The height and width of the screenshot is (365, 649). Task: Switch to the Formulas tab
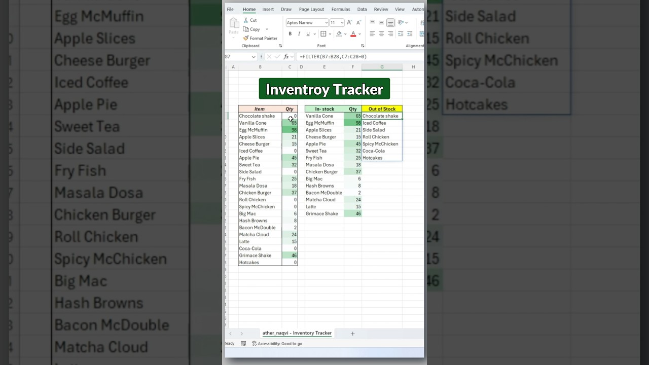click(x=341, y=9)
